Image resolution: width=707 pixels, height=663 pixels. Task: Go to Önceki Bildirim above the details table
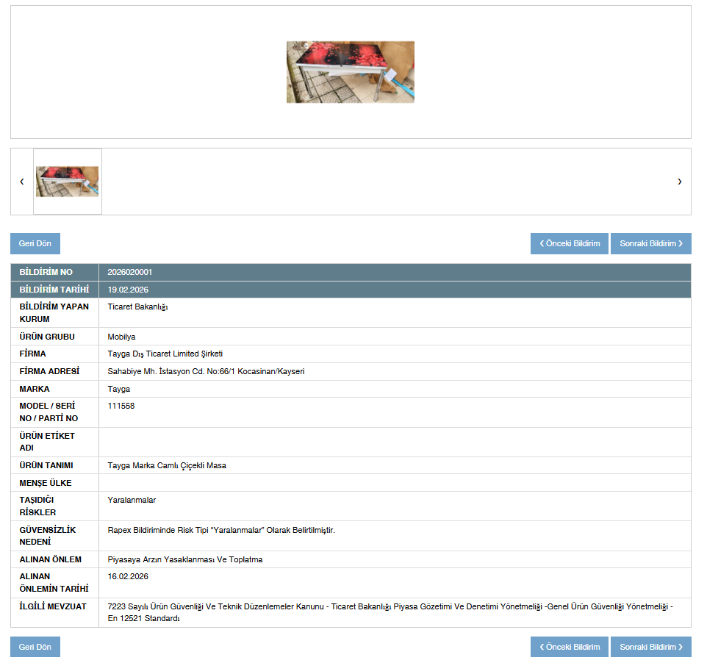pyautogui.click(x=569, y=243)
